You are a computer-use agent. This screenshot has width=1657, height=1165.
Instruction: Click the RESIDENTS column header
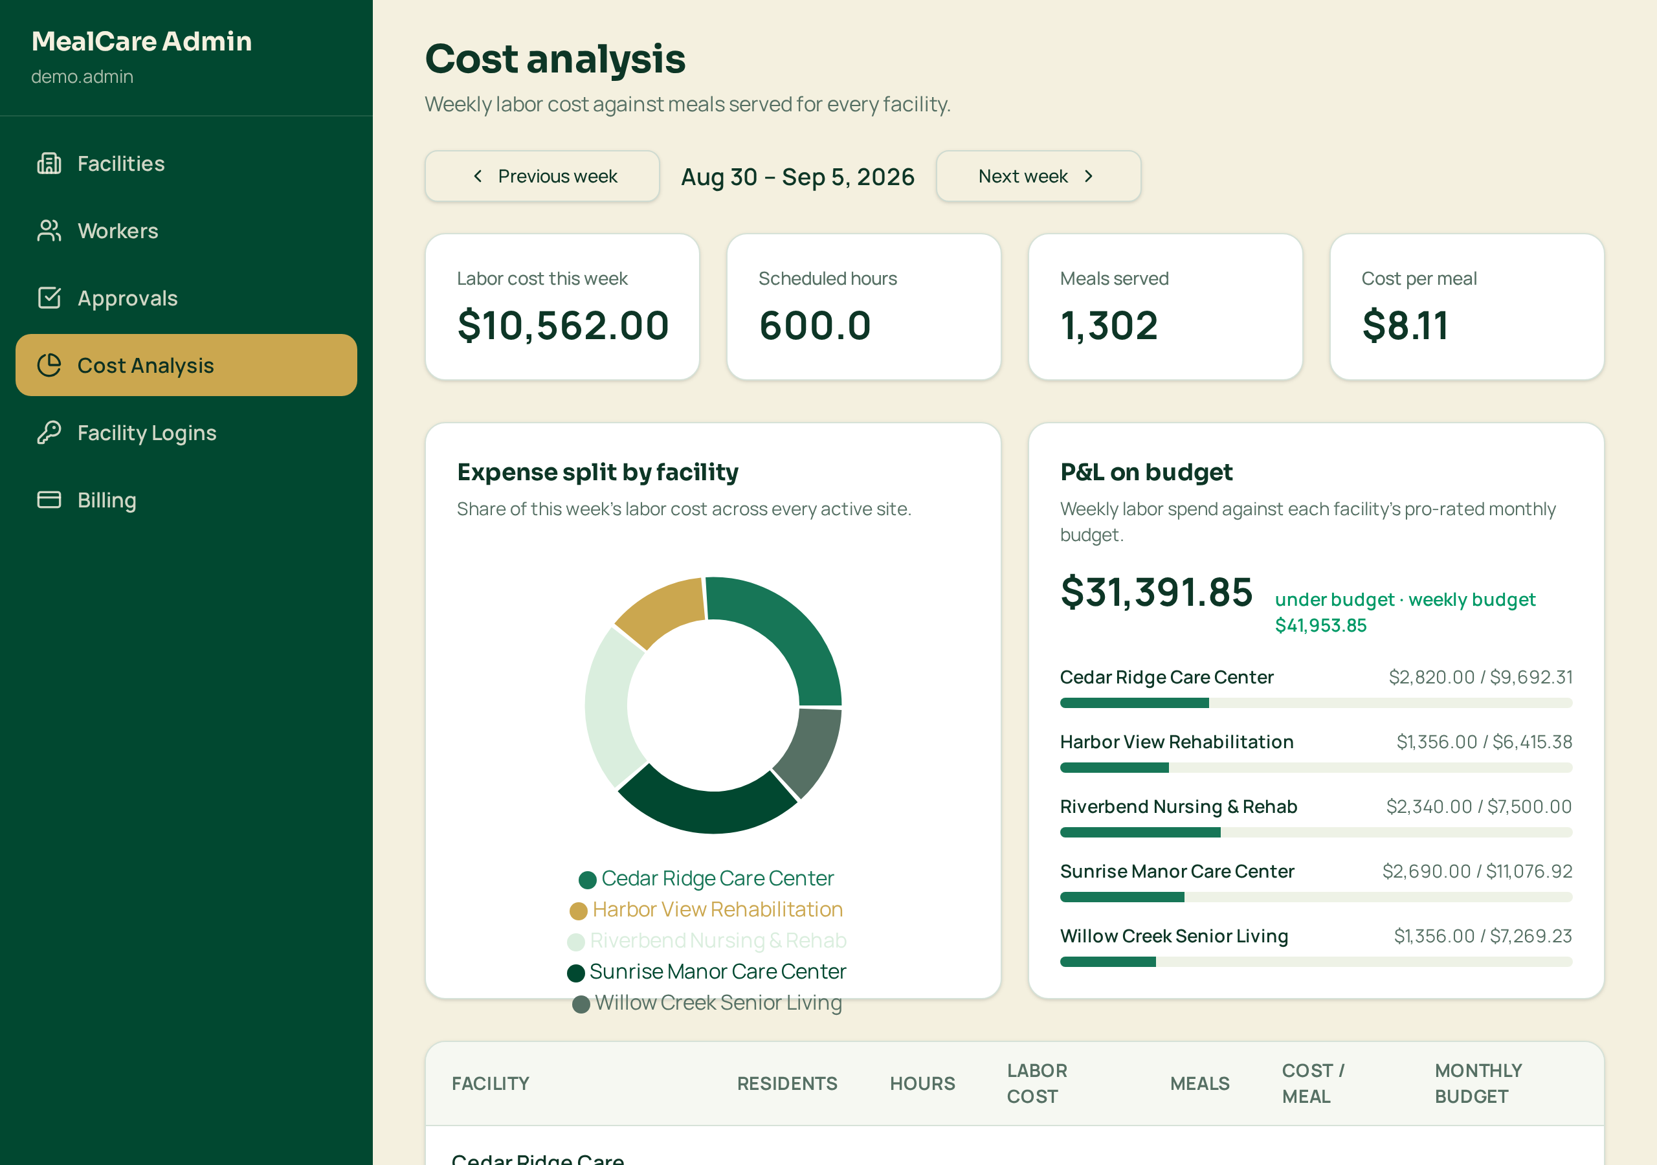[x=786, y=1083]
